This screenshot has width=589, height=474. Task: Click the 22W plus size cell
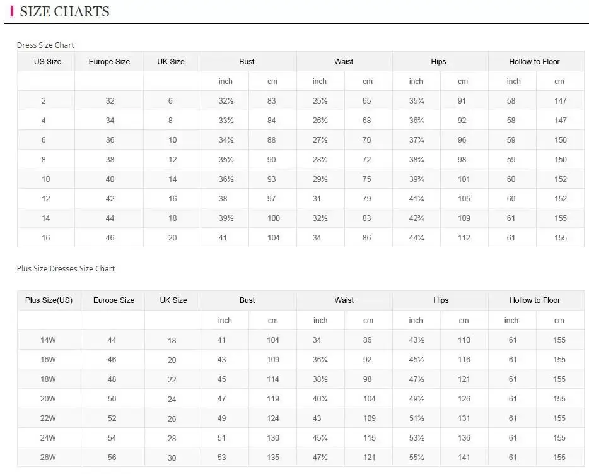pos(49,418)
